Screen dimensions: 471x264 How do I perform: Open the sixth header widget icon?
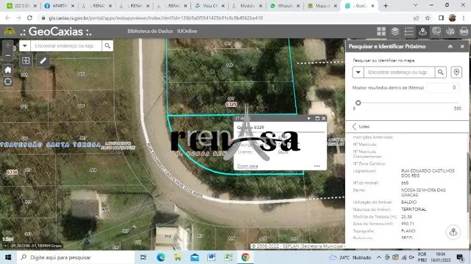click(450, 31)
